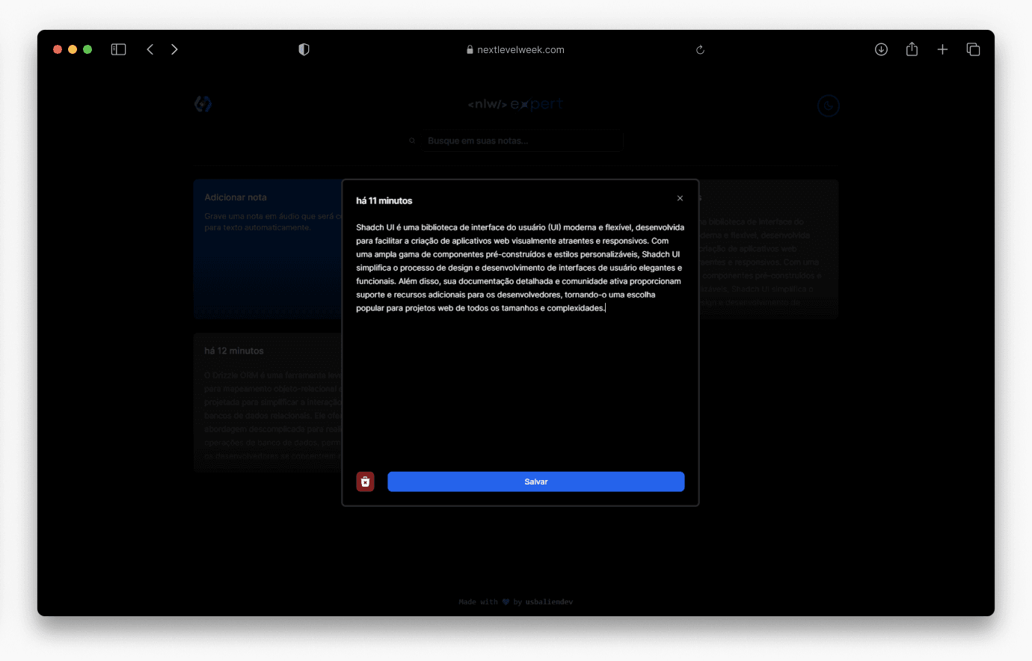Click the 'há 11 minutos' dialog title
This screenshot has width=1032, height=661.
click(384, 200)
